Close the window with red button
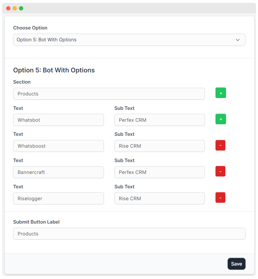 [x=8, y=8]
